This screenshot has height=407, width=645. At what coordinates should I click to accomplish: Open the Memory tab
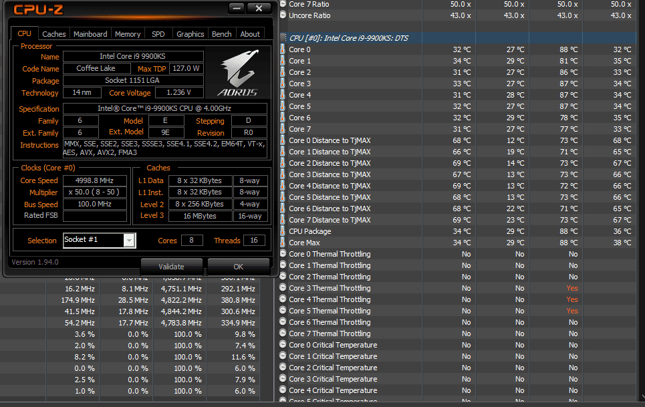[128, 34]
